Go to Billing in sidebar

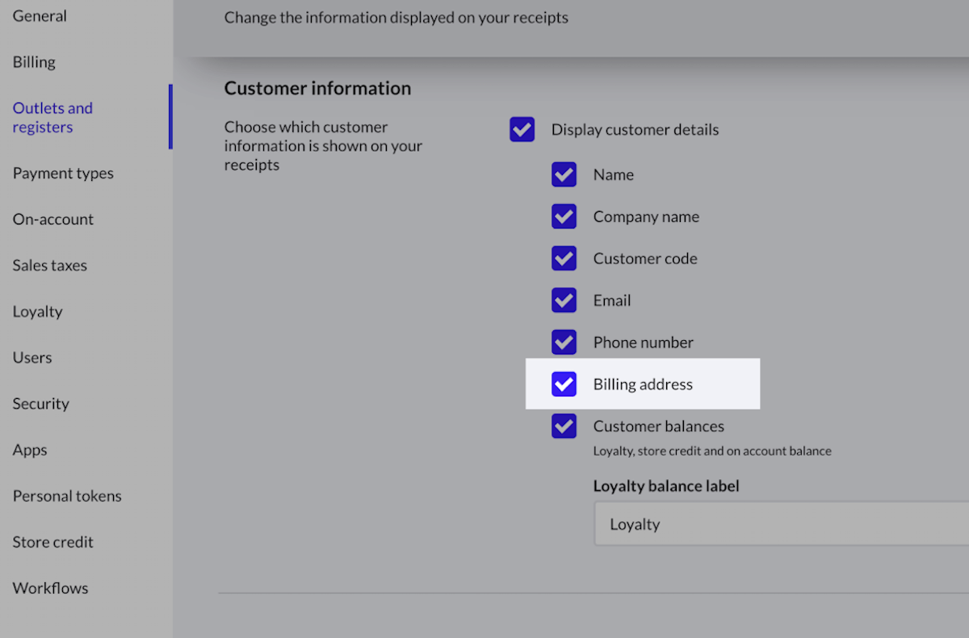34,62
